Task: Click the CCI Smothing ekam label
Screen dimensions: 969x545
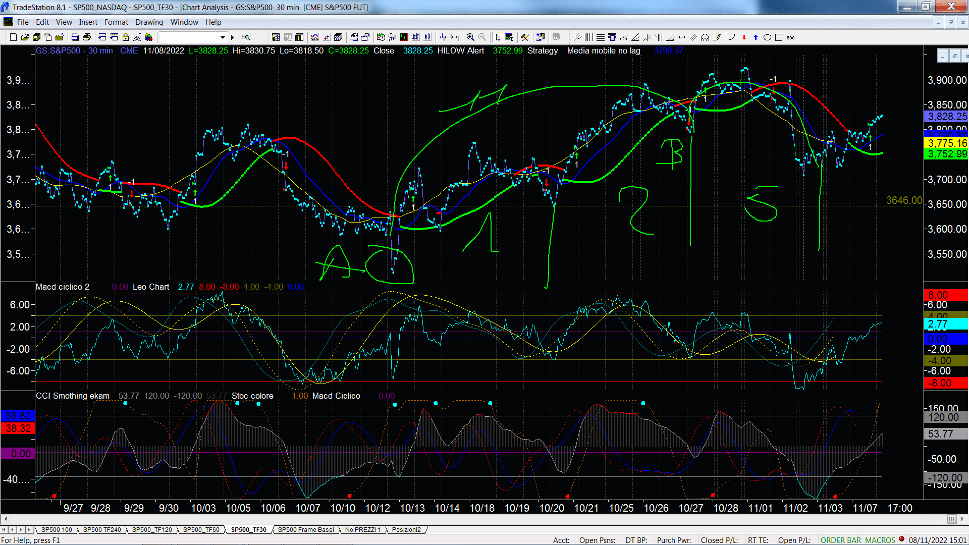Action: click(x=73, y=396)
